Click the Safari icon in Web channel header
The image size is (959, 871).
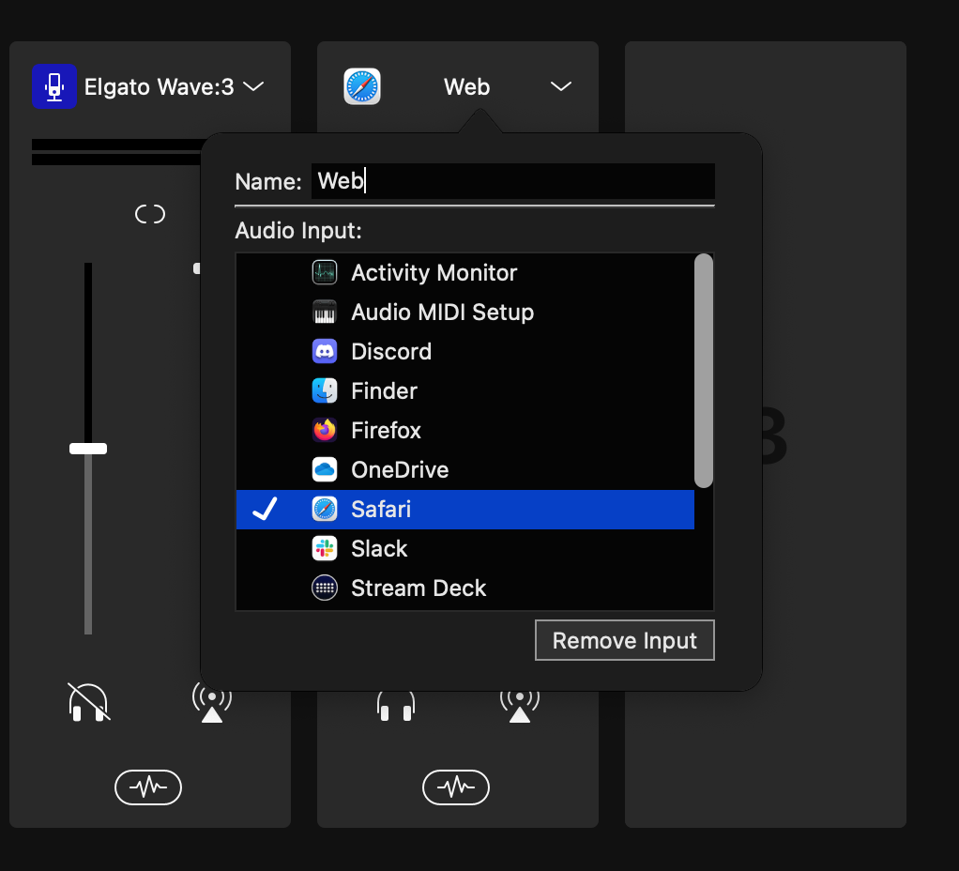pos(362,86)
